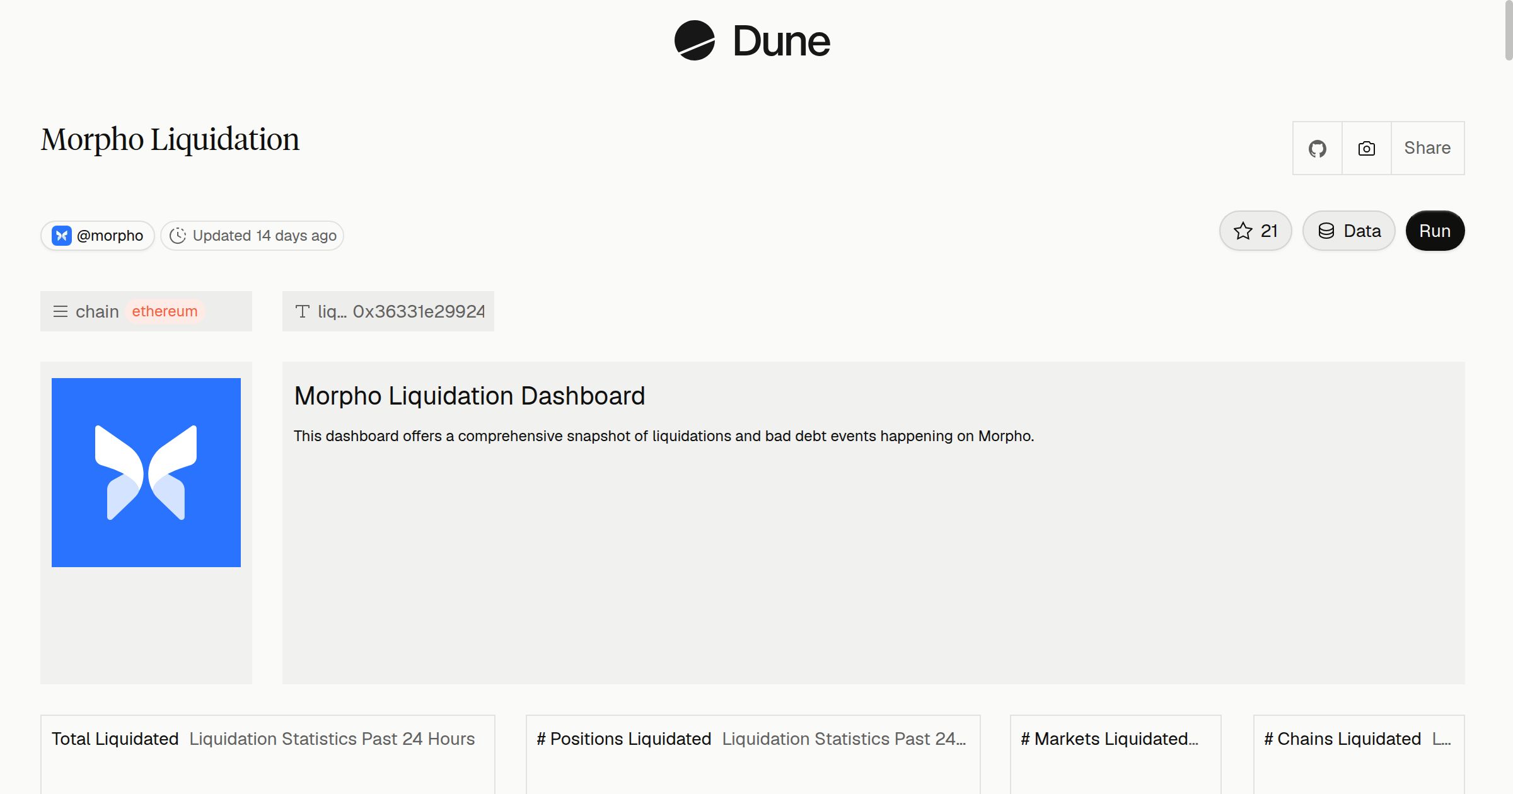Click the Dune logo at top

point(752,40)
